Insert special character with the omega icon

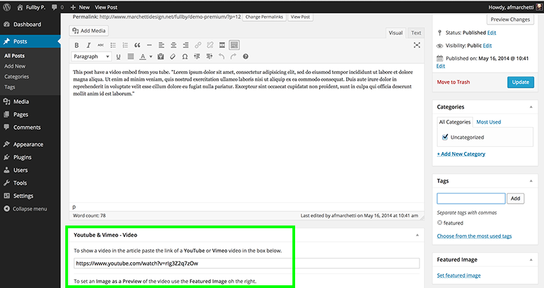pyautogui.click(x=185, y=56)
